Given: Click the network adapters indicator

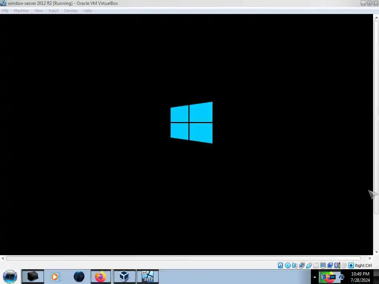Looking at the screenshot, I should [302, 266].
